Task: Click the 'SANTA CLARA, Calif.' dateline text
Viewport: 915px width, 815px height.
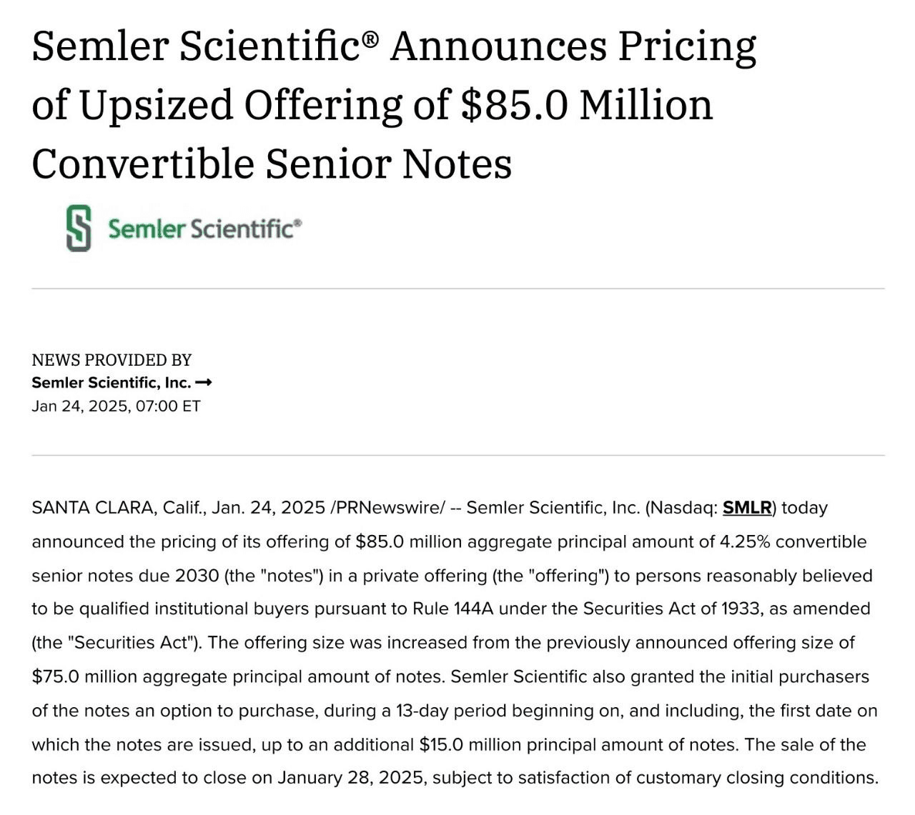Action: (119, 509)
